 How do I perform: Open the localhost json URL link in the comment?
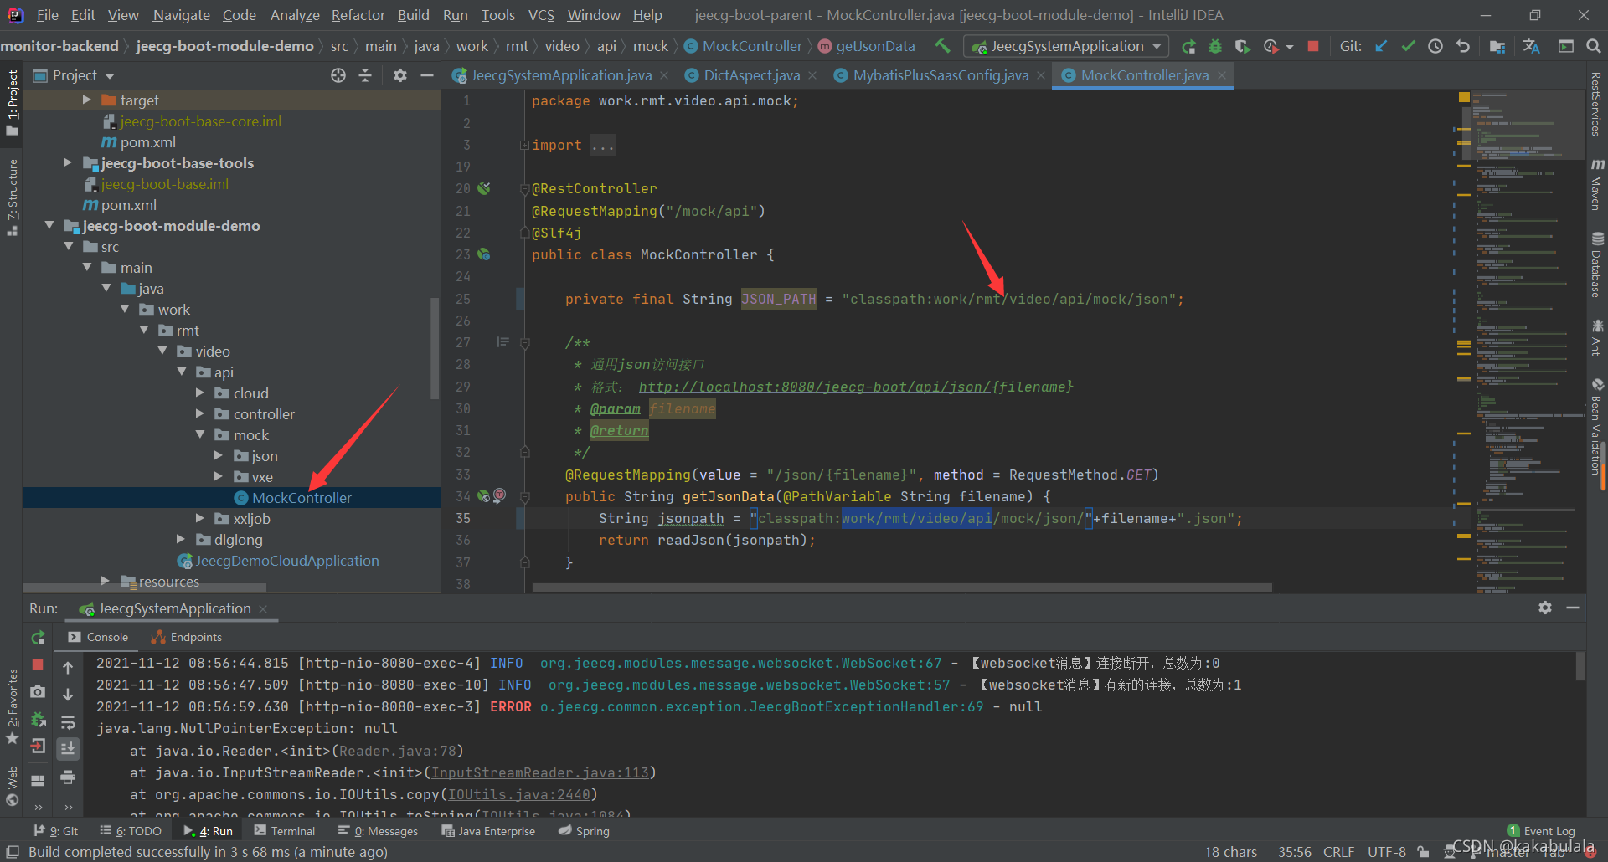[x=855, y=387]
